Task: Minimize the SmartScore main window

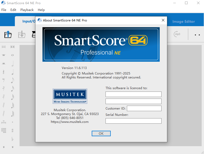Action: coord(175,3)
